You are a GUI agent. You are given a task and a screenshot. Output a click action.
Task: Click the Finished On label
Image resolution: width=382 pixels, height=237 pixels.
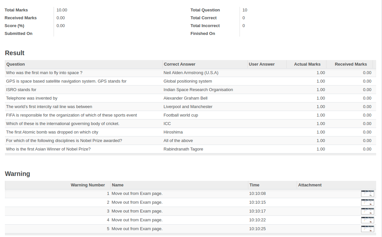(203, 34)
